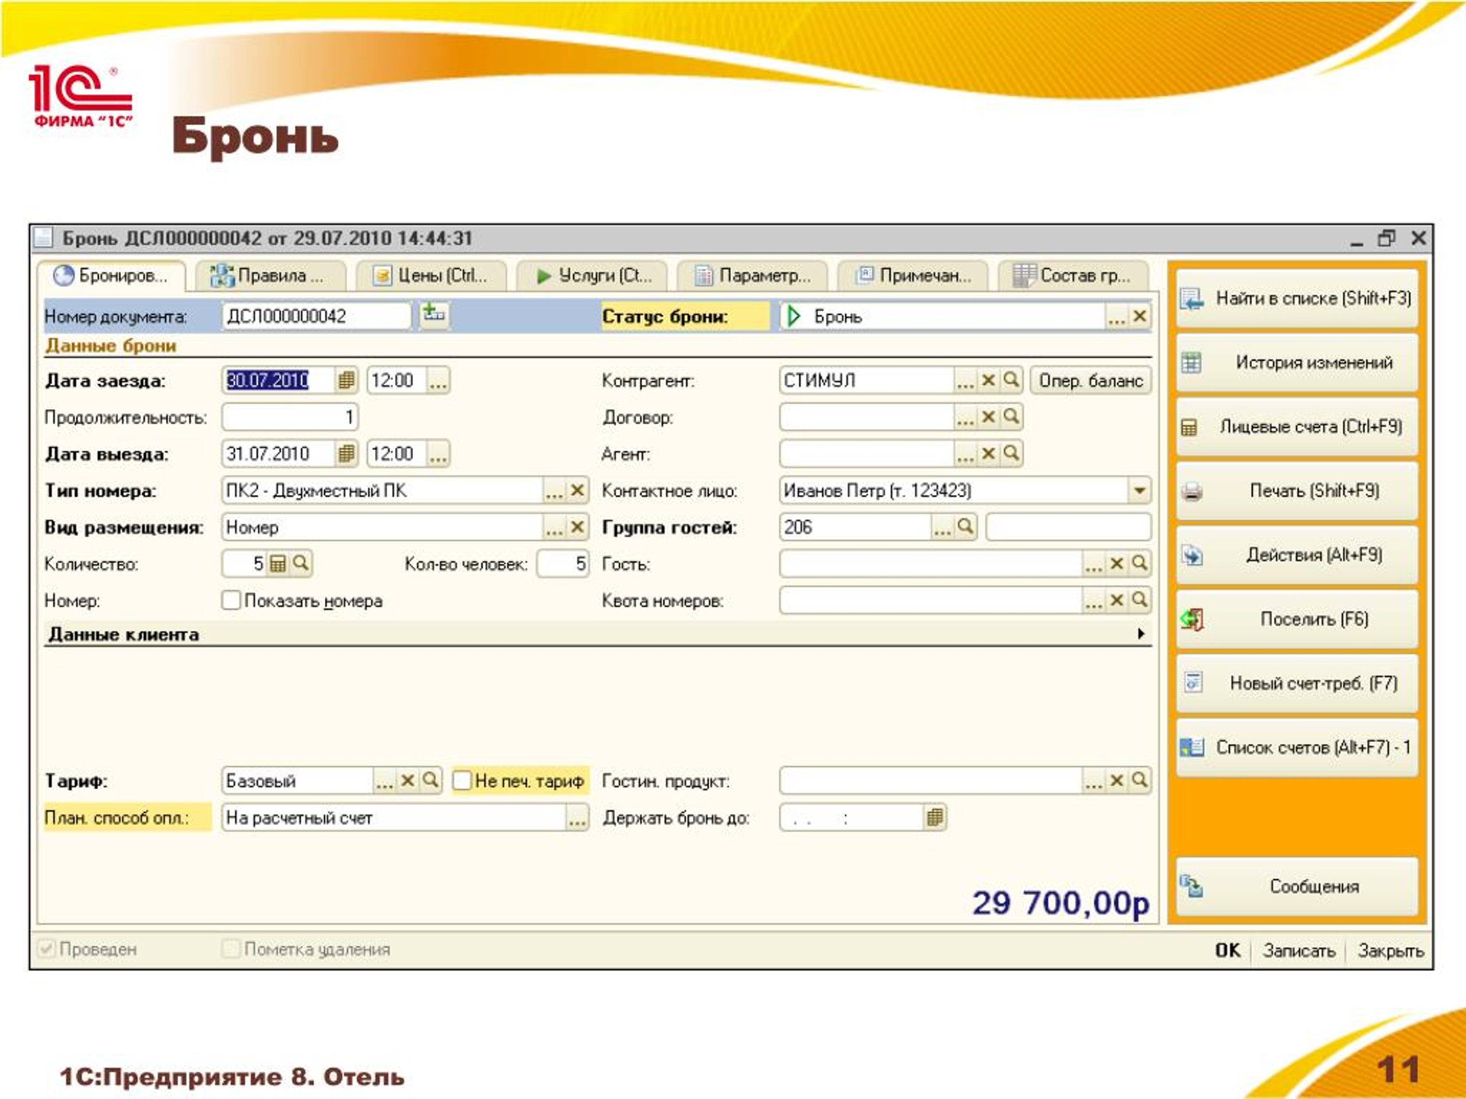This screenshot has height=1099, width=1466.
Task: Click the Сообщения button
Action: click(x=1297, y=886)
